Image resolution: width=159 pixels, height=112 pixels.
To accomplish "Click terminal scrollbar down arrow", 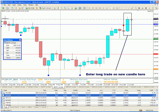I will [x=157, y=105].
